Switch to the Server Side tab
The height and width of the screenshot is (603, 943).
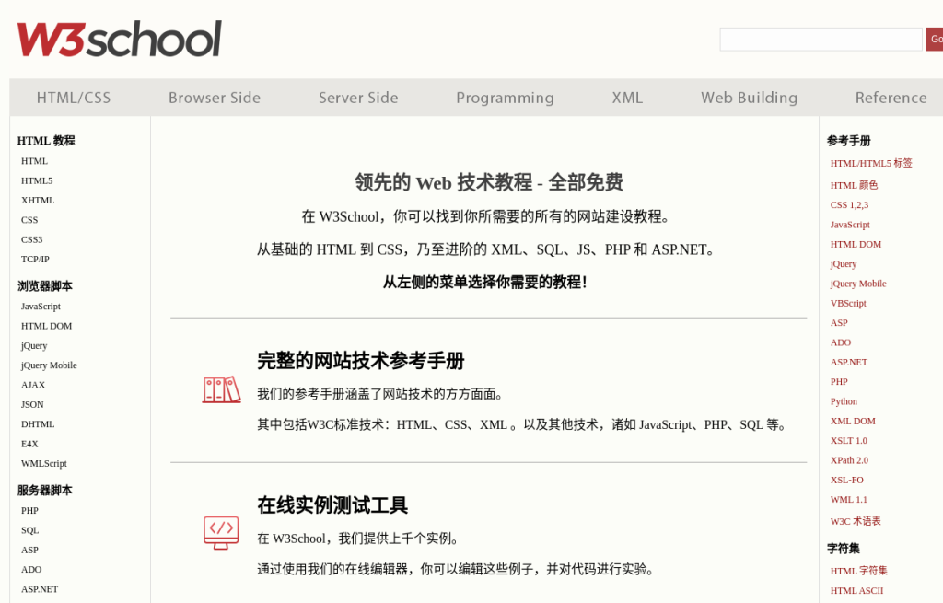pyautogui.click(x=358, y=98)
